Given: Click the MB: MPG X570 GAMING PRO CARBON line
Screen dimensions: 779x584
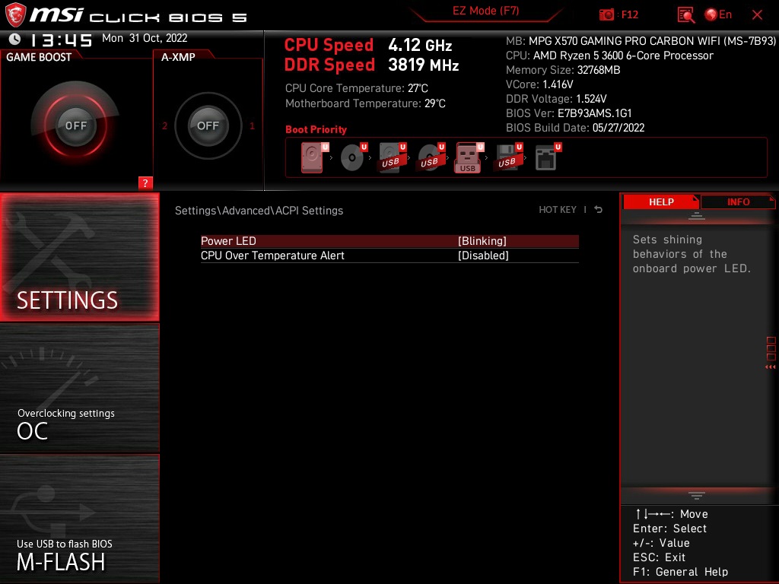Looking at the screenshot, I should [x=641, y=41].
